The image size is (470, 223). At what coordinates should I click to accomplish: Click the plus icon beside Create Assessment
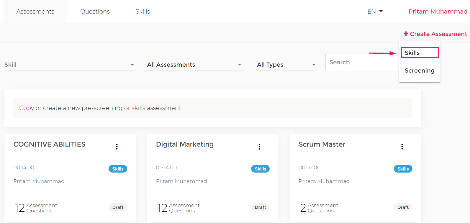click(x=406, y=34)
